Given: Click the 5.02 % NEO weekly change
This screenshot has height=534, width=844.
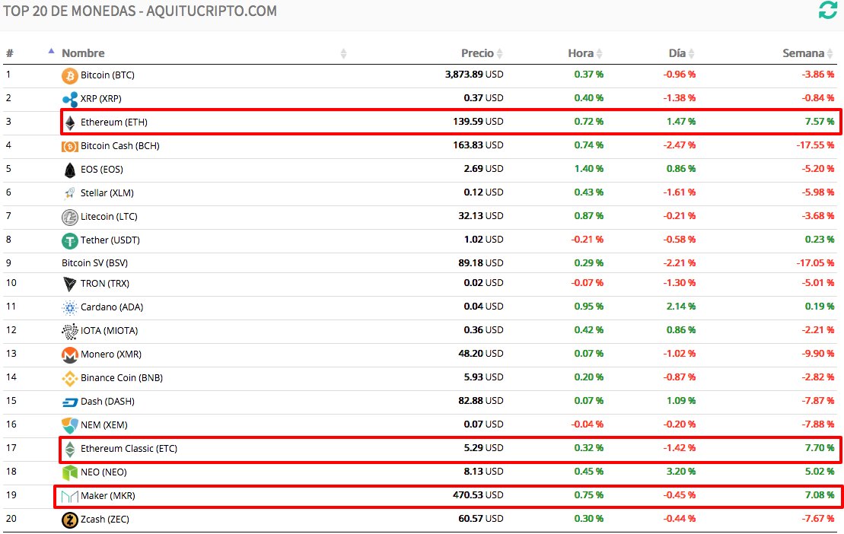Looking at the screenshot, I should (x=819, y=472).
